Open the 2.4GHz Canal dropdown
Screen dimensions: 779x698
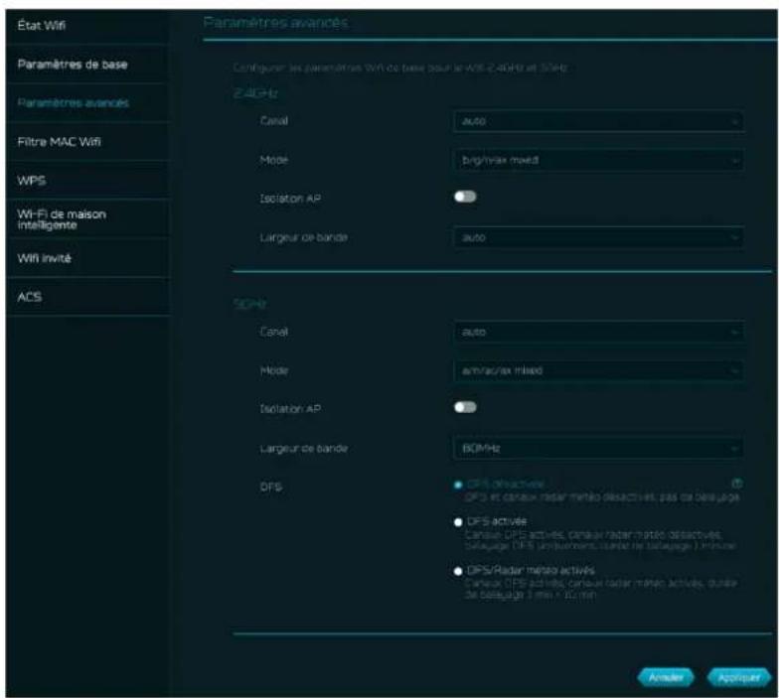click(598, 121)
